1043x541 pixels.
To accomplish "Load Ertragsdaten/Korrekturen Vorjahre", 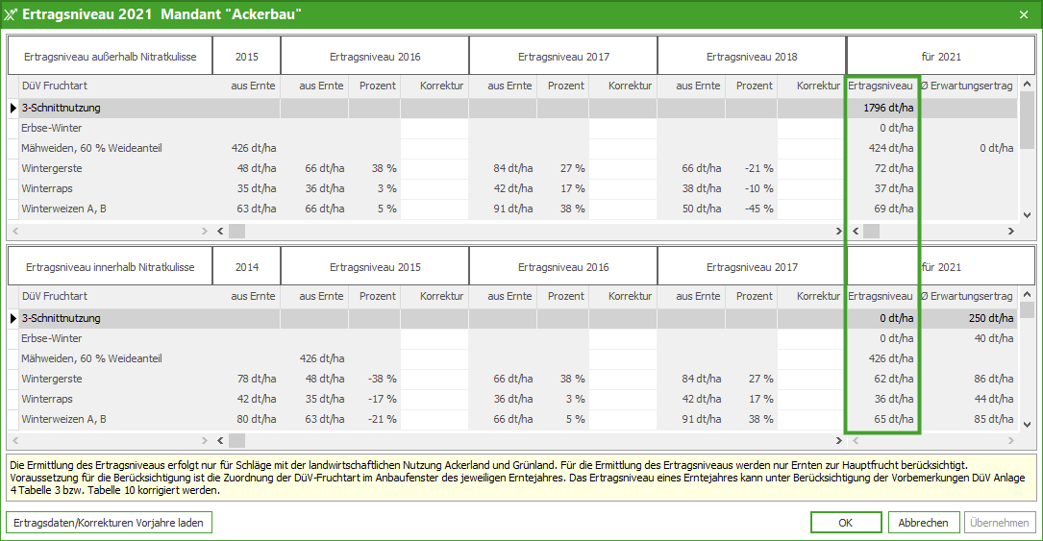I will pyautogui.click(x=109, y=523).
